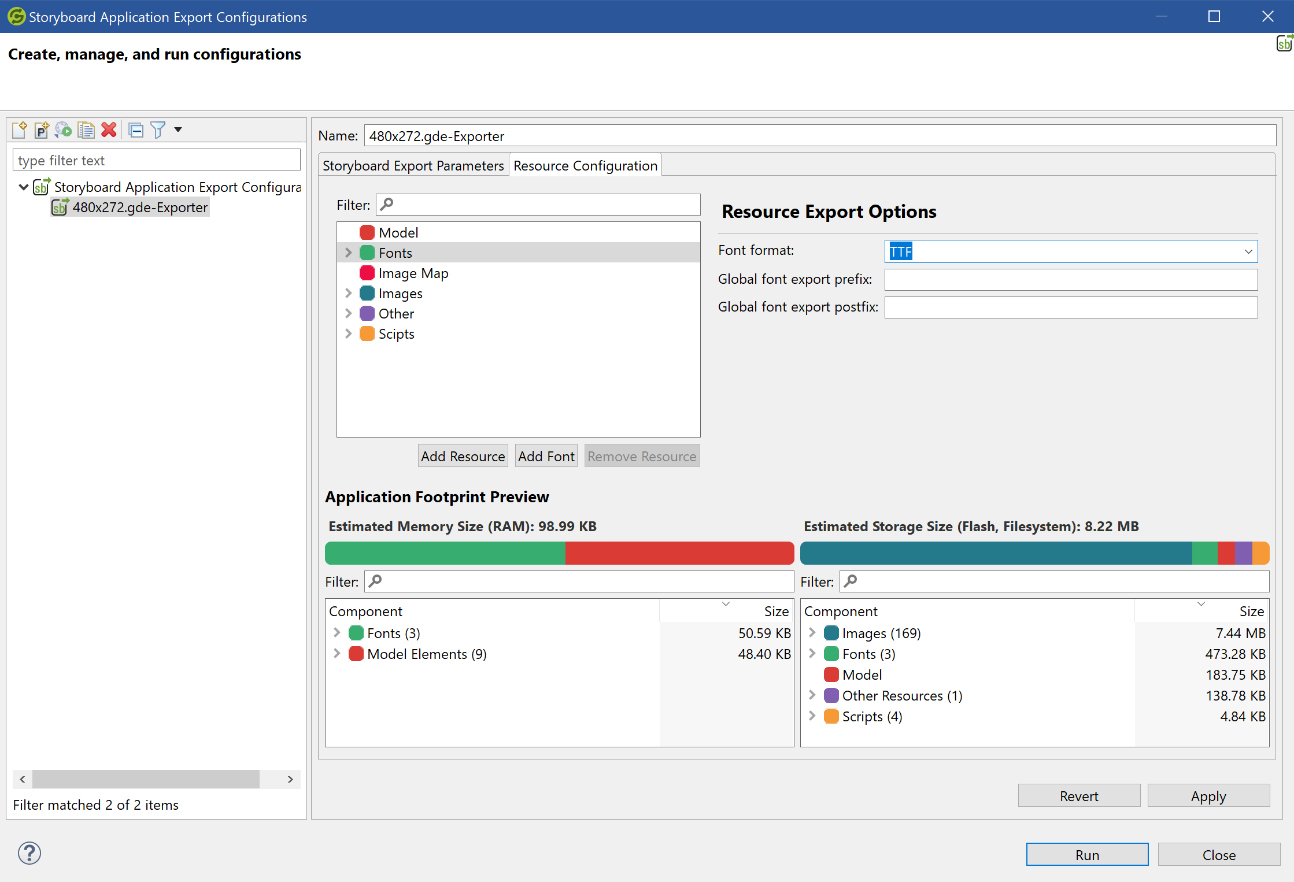
Task: Delete the selected configuration with red X
Action: coord(109,129)
